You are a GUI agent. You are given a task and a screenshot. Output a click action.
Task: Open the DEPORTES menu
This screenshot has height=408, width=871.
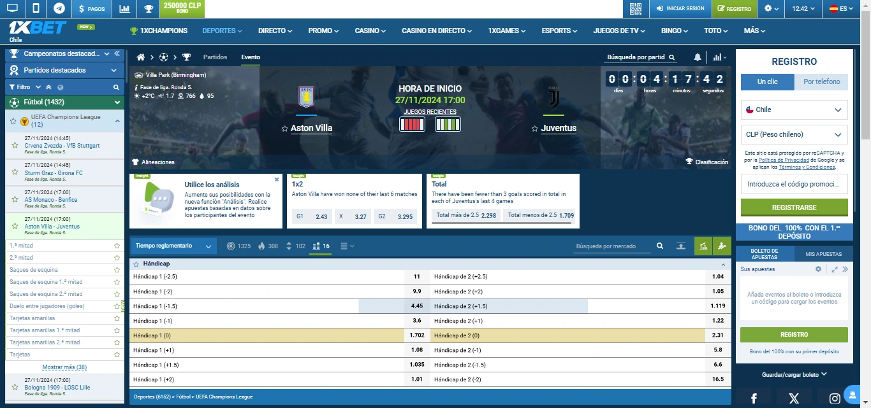223,31
